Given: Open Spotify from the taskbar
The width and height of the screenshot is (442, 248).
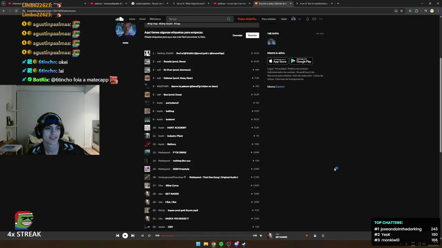Looking at the screenshot, I should (221, 244).
